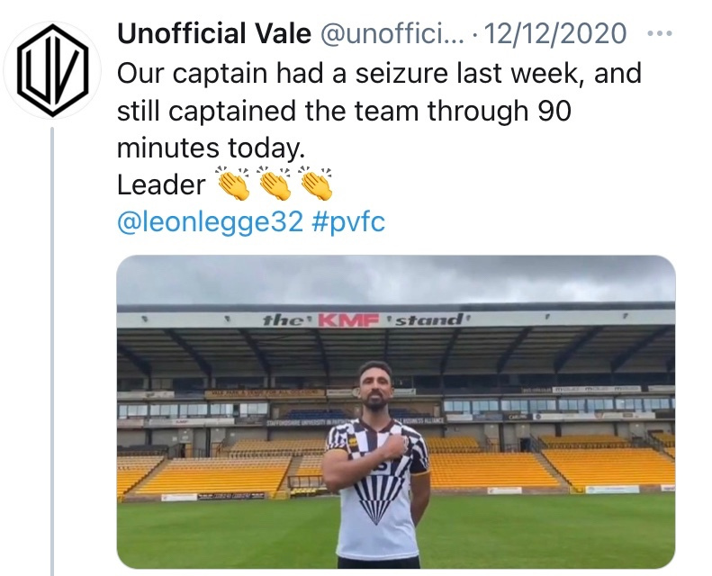Viewport: 712px width, 576px height.
Task: Open the 12/12/2020 tweet timestamp
Action: pos(554,34)
